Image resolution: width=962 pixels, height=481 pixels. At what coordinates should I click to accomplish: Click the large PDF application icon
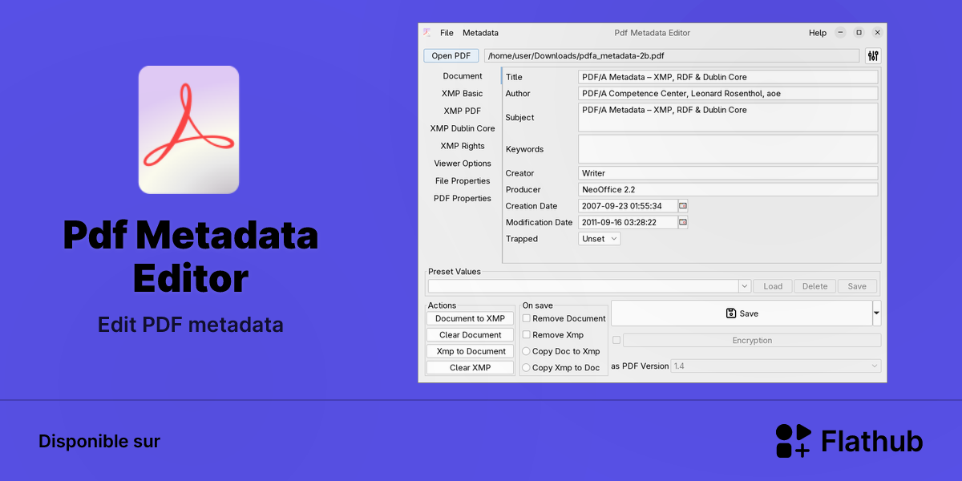coord(189,130)
